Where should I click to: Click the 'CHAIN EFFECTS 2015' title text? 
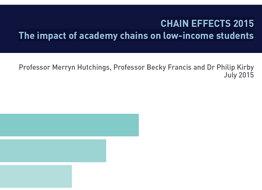pyautogui.click(x=207, y=23)
